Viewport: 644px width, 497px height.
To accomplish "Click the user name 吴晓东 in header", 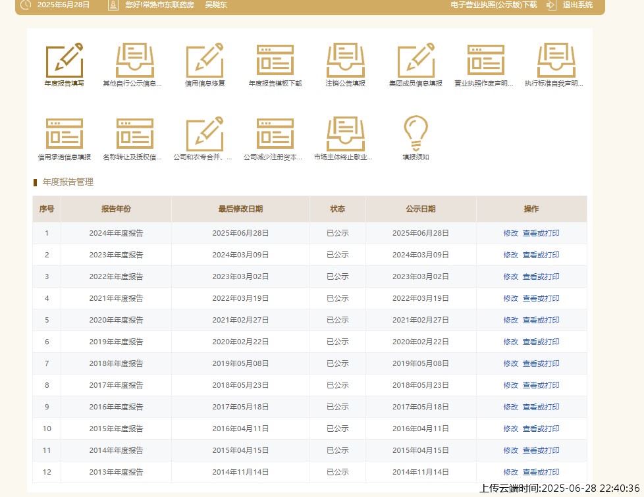I will point(216,5).
